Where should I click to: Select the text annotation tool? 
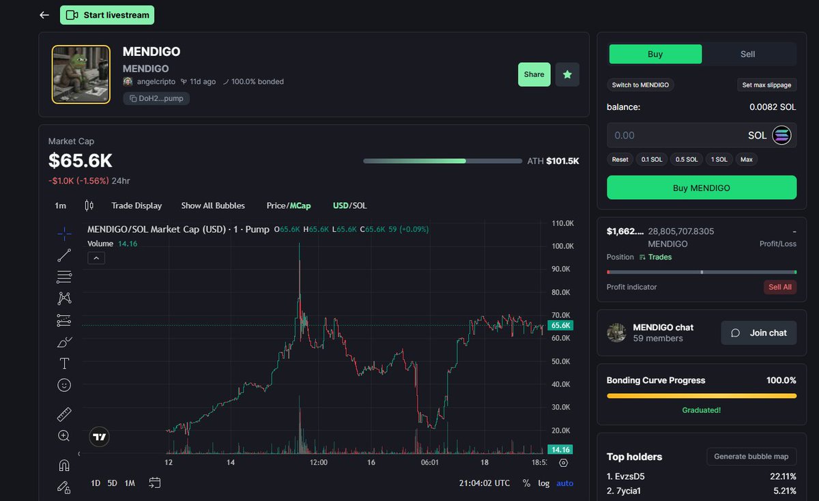(64, 363)
